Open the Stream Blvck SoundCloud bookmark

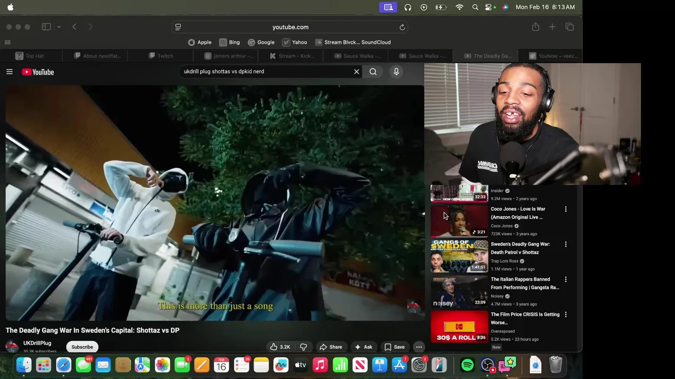point(353,42)
